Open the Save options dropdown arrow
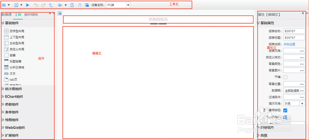Image resolution: width=309 pixels, height=140 pixels. pyautogui.click(x=21, y=5)
